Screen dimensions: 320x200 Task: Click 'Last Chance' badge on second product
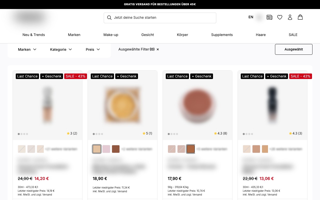[102, 76]
